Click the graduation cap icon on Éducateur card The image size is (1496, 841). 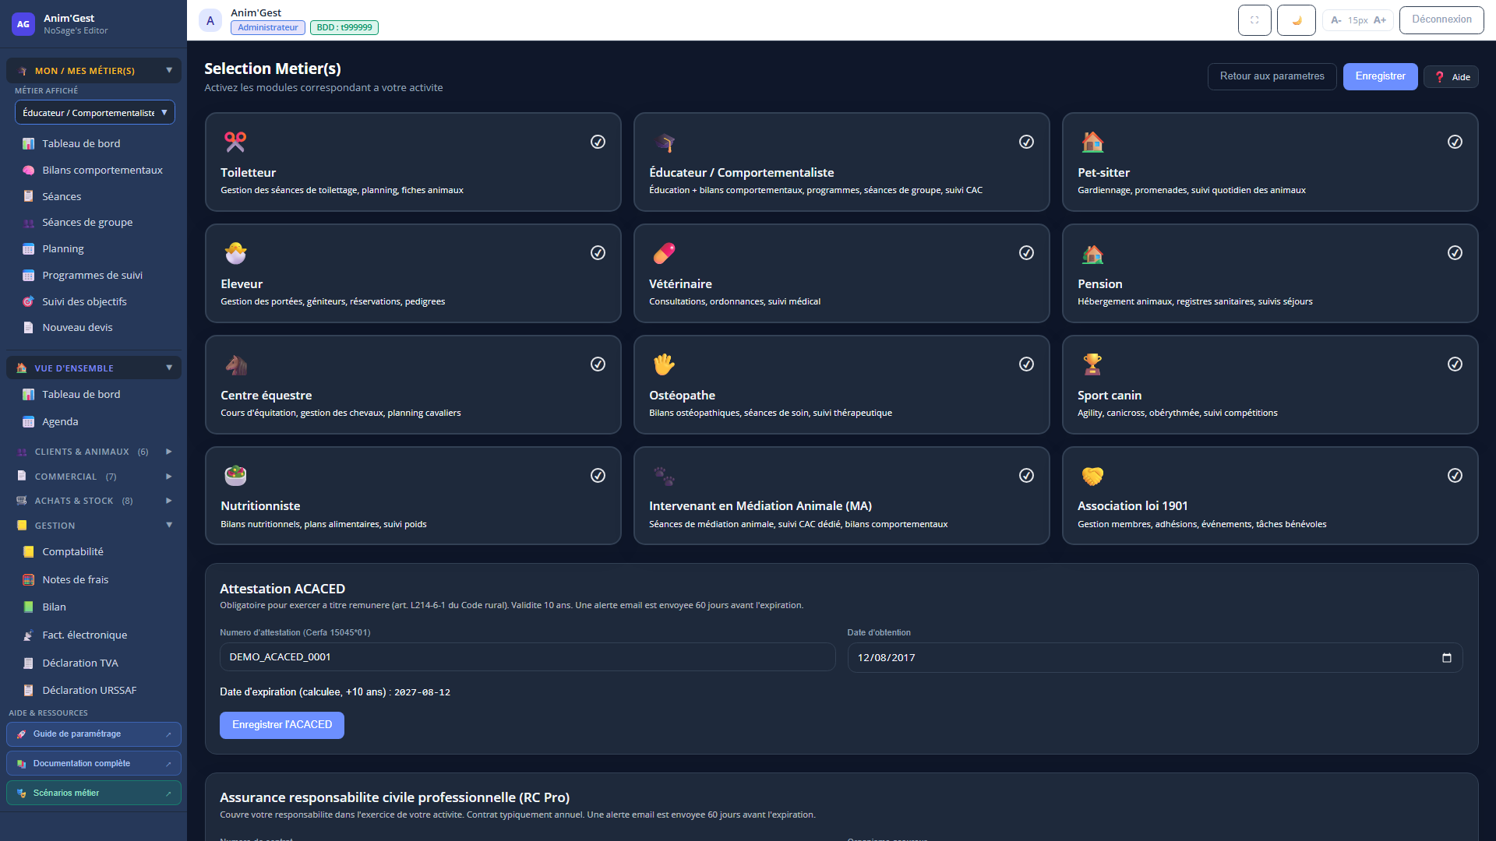[664, 142]
